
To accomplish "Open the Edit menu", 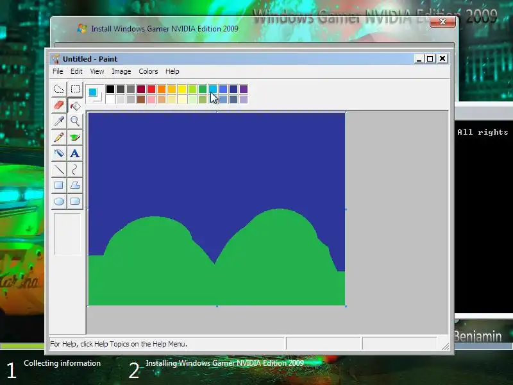I will [x=76, y=71].
